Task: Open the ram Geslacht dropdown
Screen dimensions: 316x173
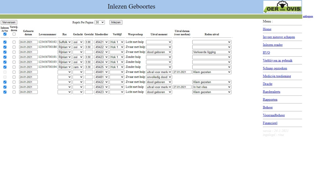Action: tap(78, 67)
